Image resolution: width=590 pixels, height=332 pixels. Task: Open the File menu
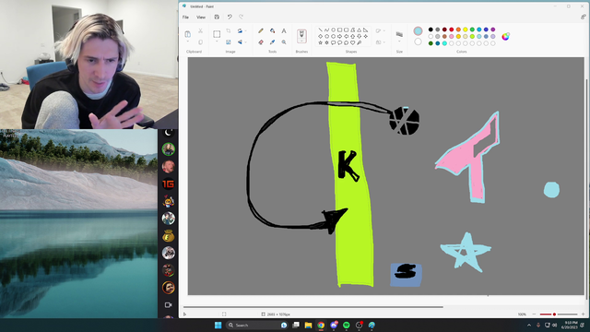[x=185, y=17]
